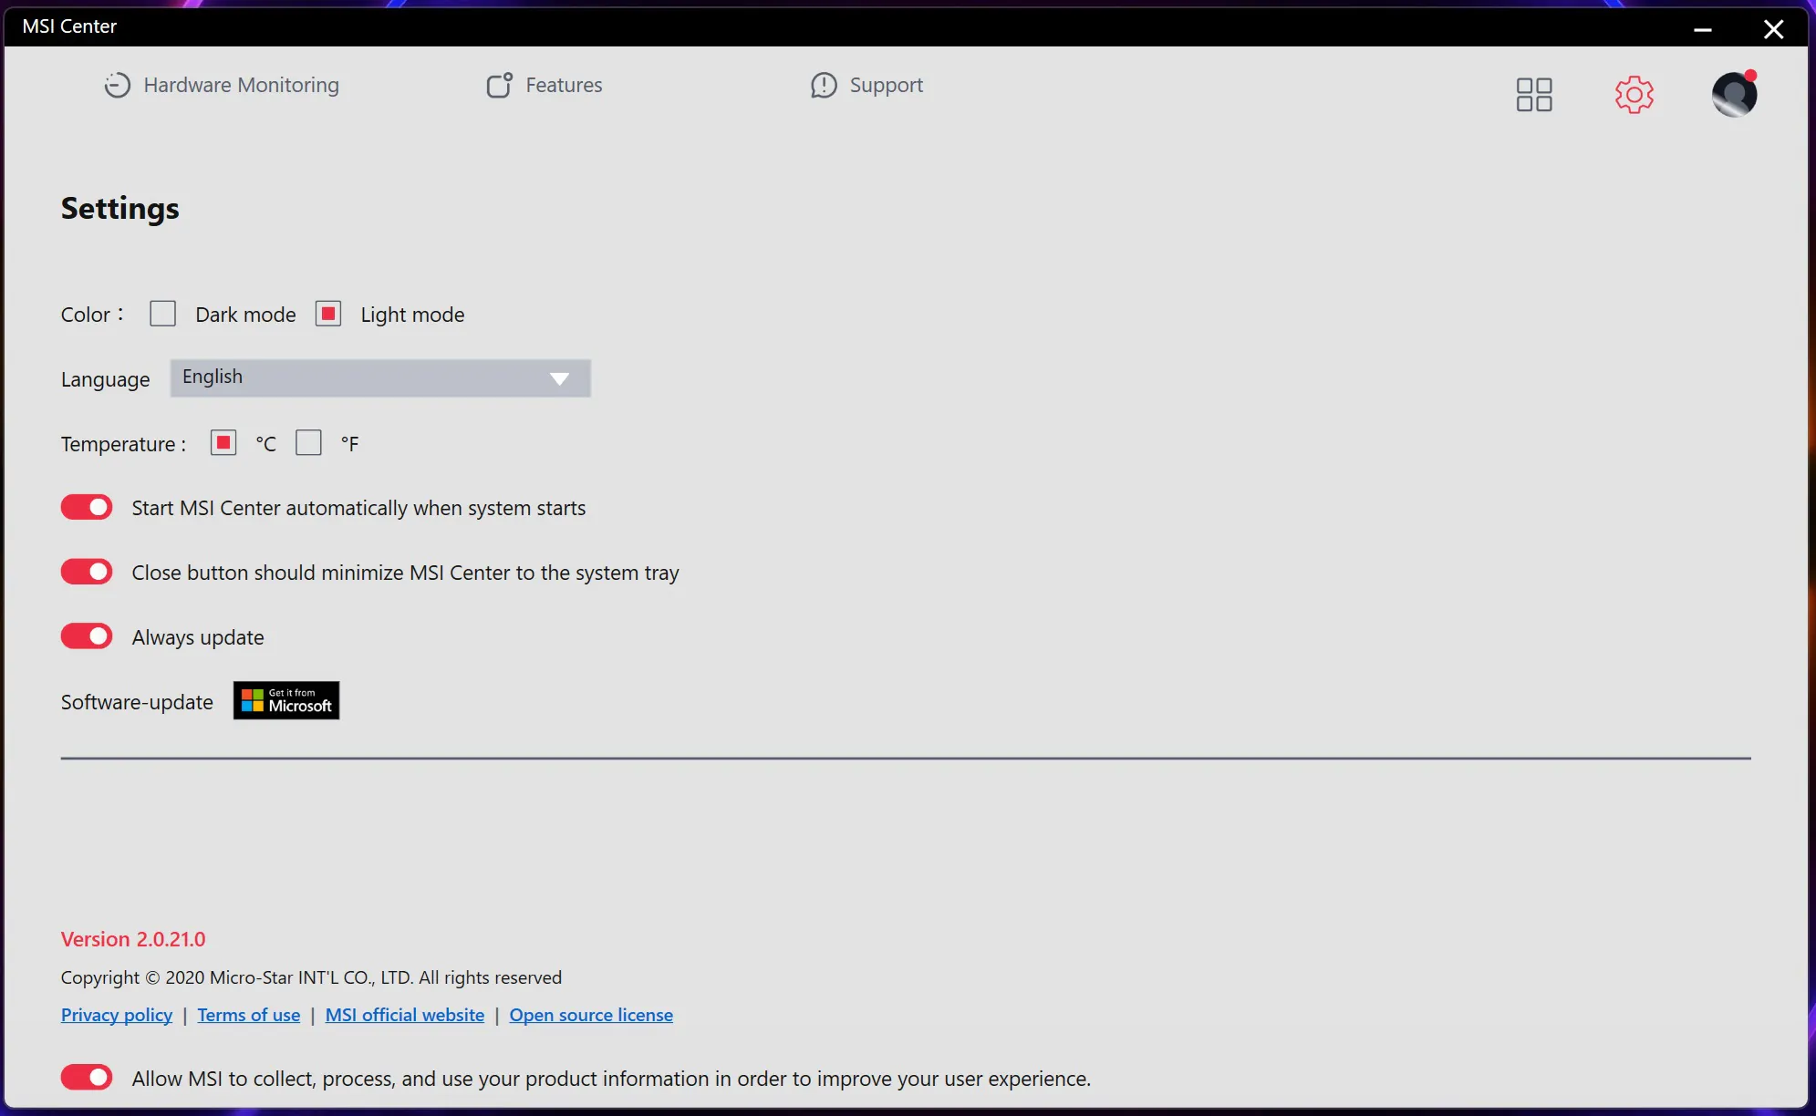Open the user profile avatar
The width and height of the screenshot is (1816, 1116).
pyautogui.click(x=1735, y=94)
